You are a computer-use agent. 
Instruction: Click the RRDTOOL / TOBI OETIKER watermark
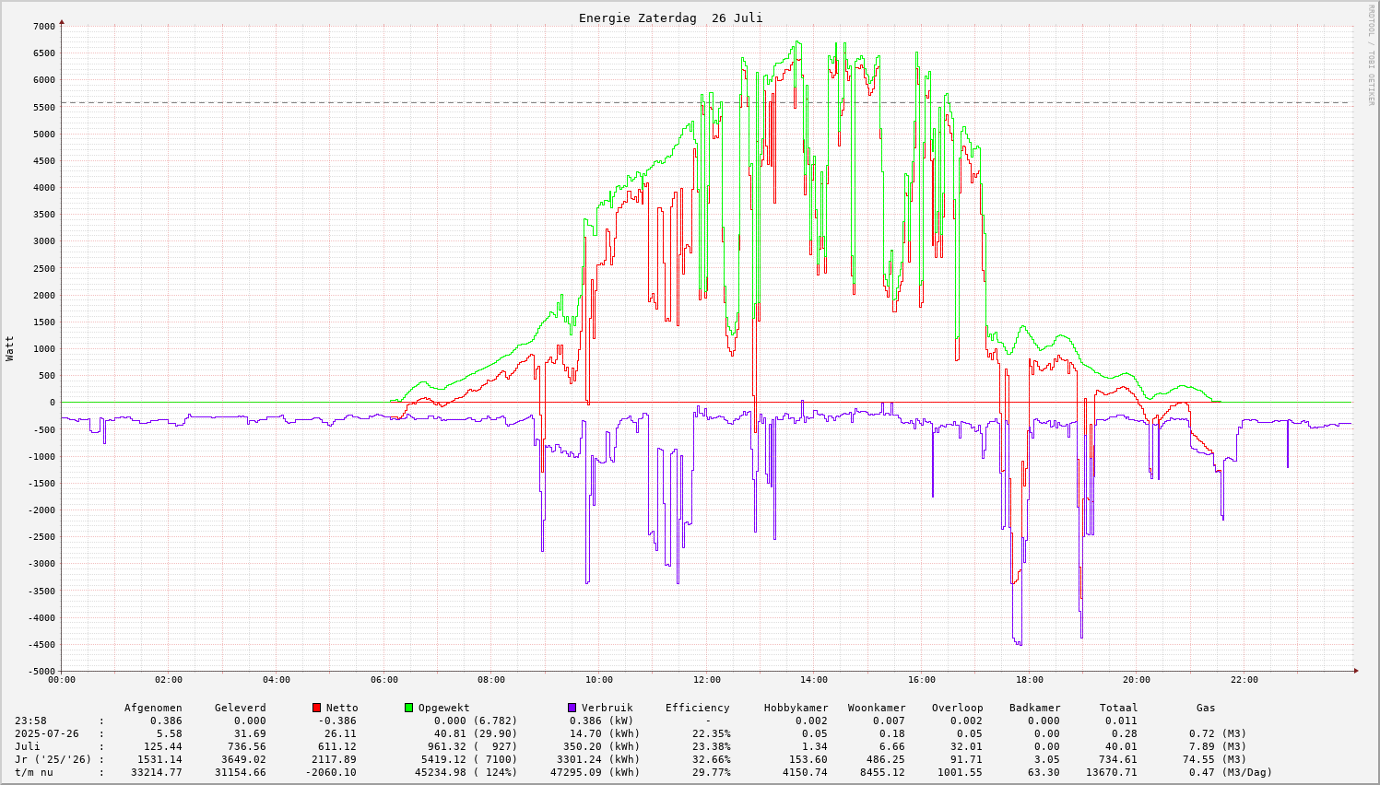pos(1371,55)
